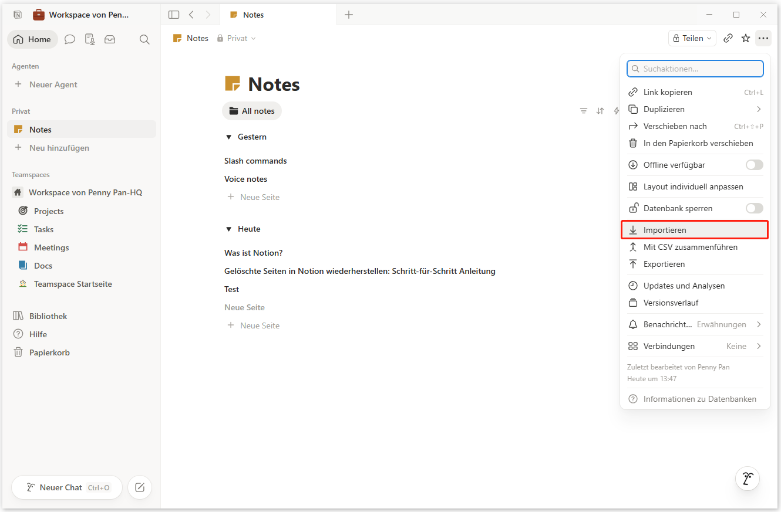Click the sort arrows icon in the view toolbar

click(600, 111)
